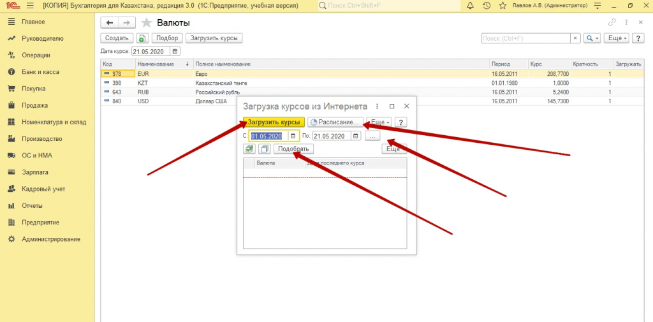Open the Банк и касса section
This screenshot has height=322, width=653.
[40, 71]
